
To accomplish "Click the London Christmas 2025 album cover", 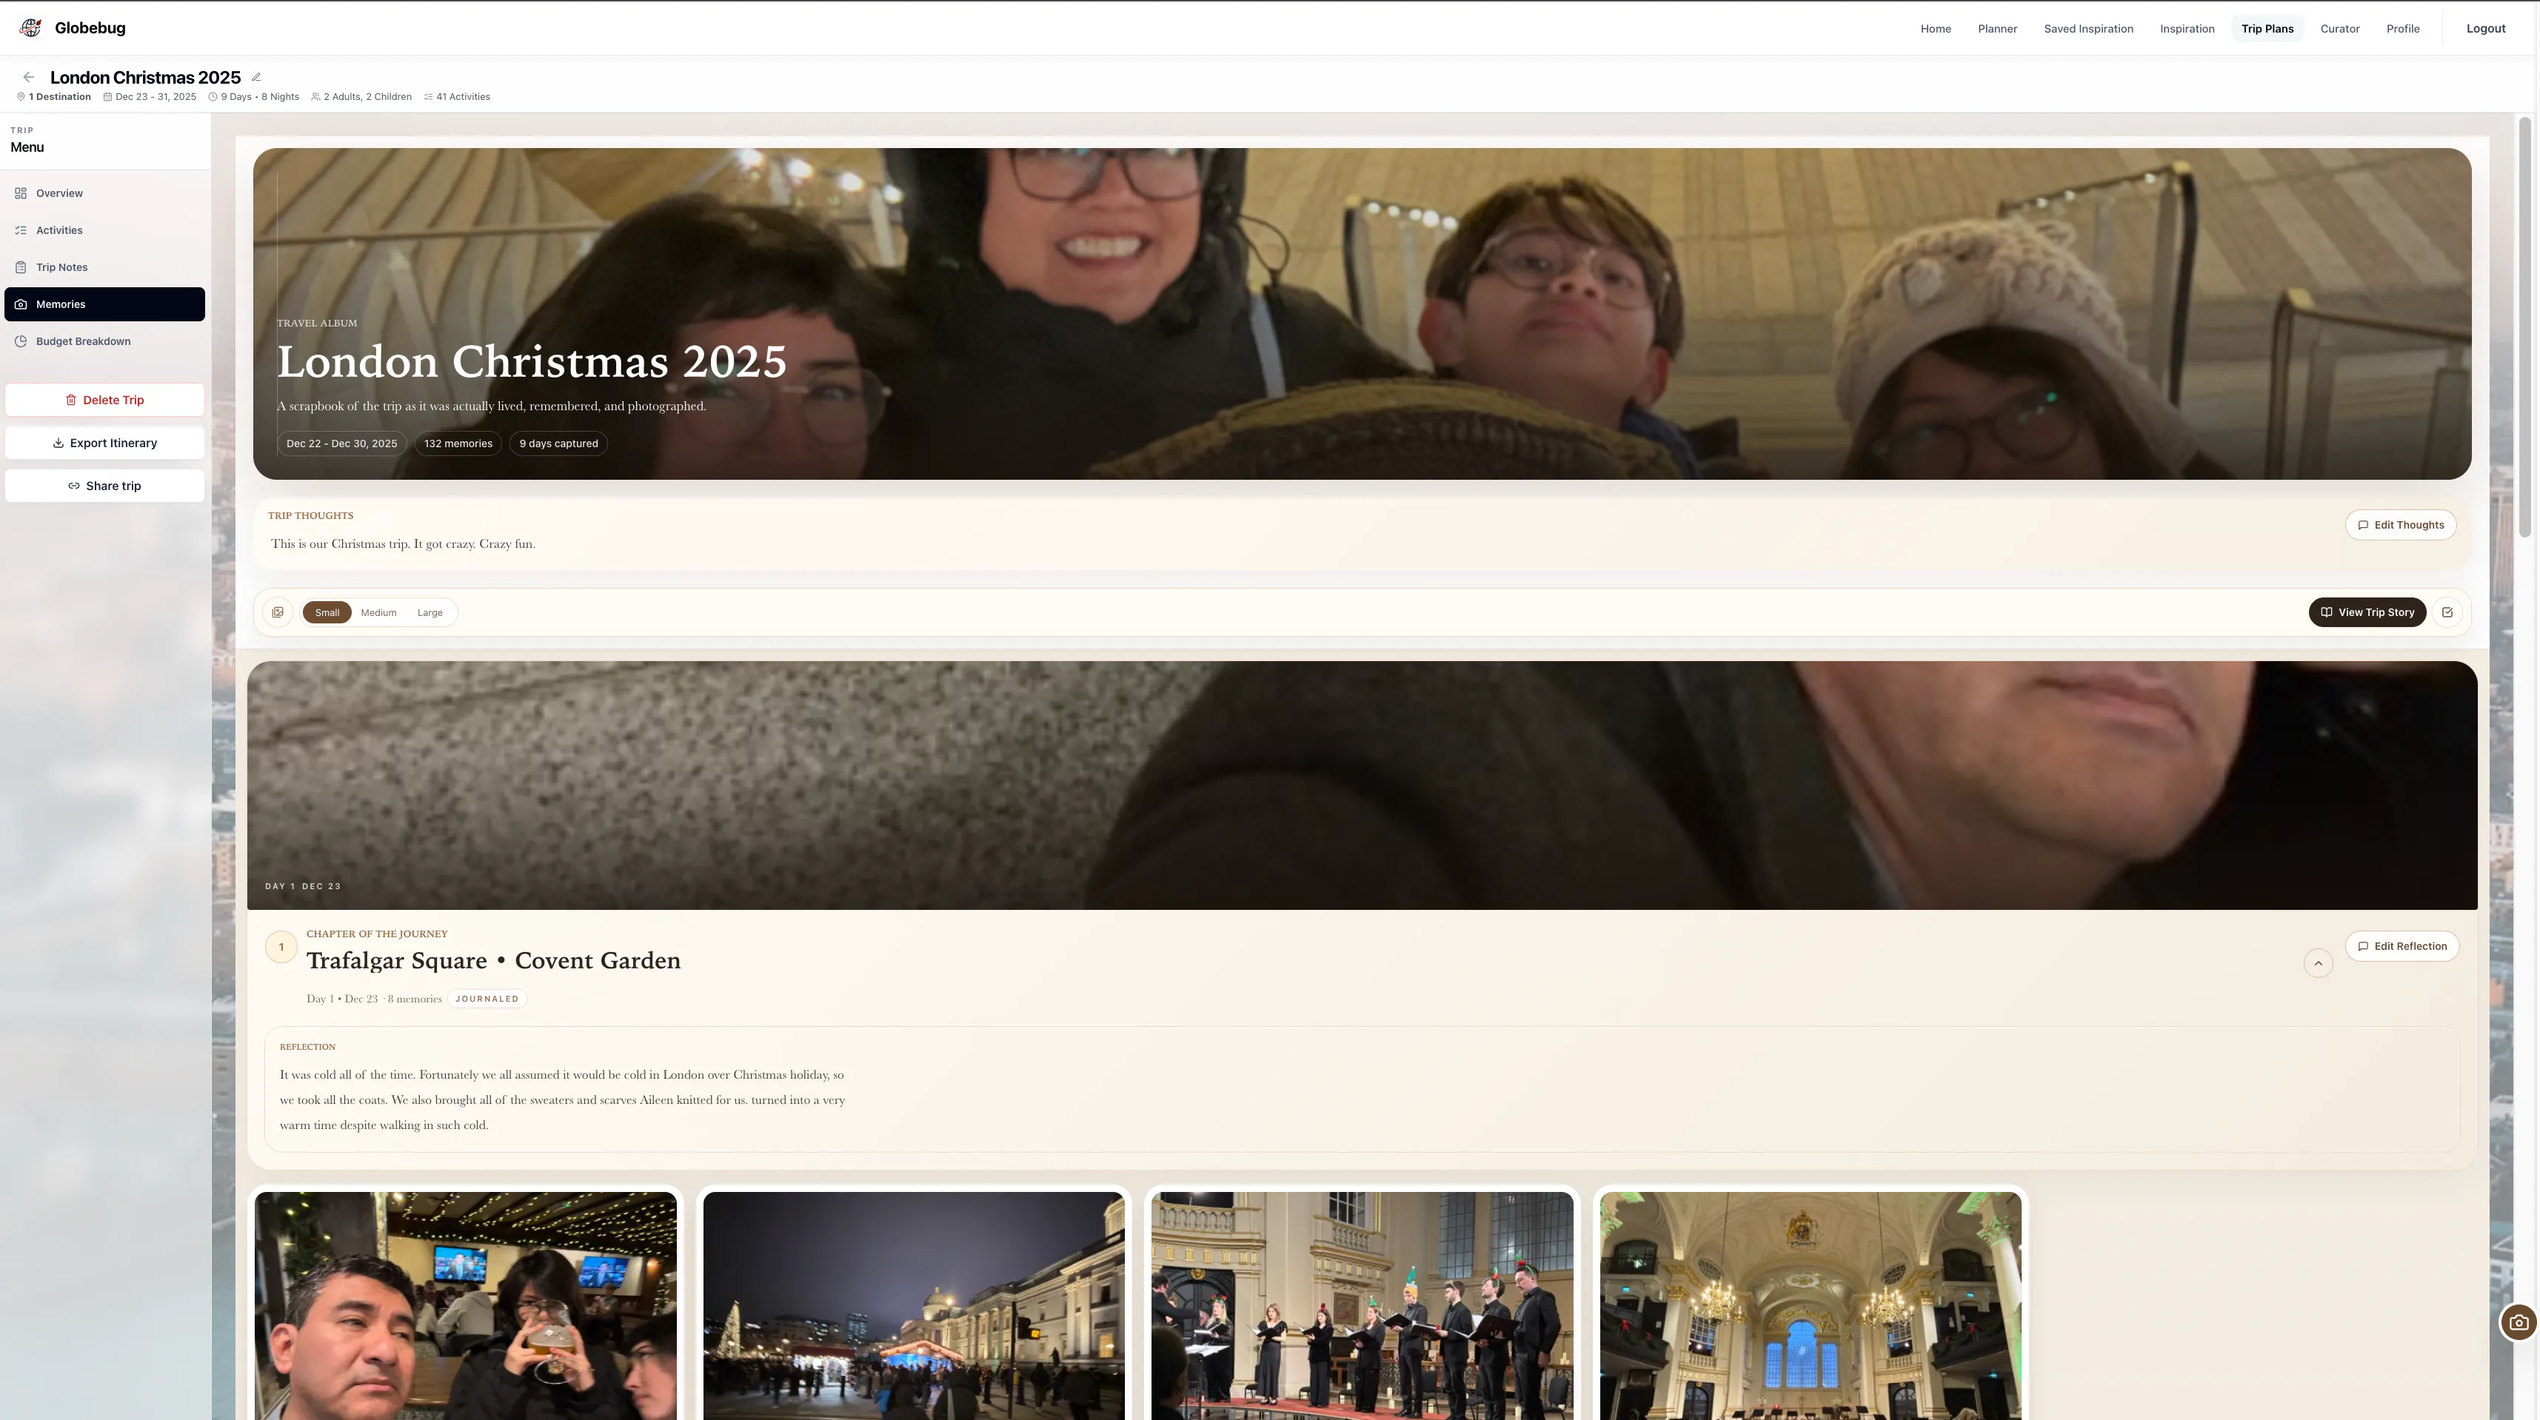I will pyautogui.click(x=1362, y=314).
